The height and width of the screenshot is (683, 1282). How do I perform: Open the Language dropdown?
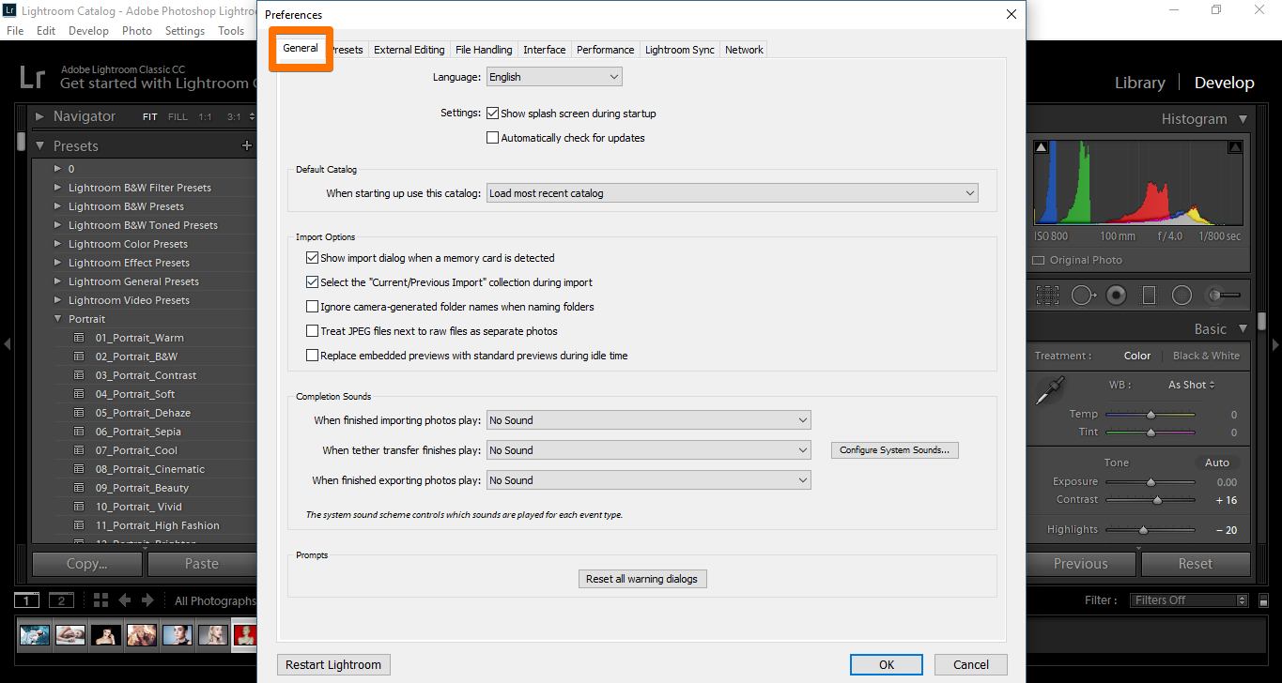tap(554, 77)
